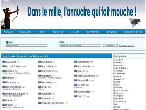
Task: Click the folder icon beside Régimes
Action: [x=40, y=93]
